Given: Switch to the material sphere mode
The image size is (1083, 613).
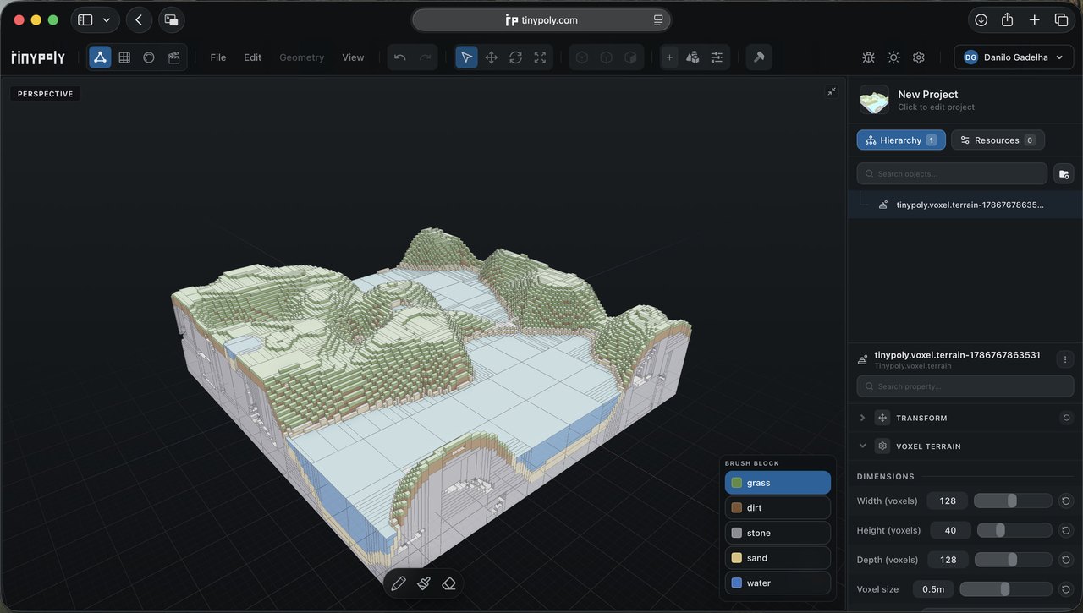Looking at the screenshot, I should click(x=149, y=57).
